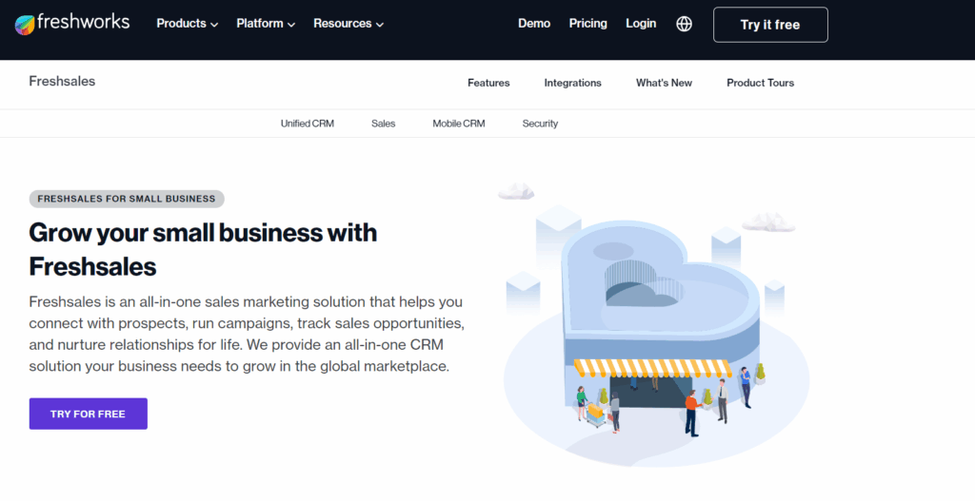This screenshot has height=501, width=975.
Task: Select Features in the Freshsales navigation
Action: point(488,83)
